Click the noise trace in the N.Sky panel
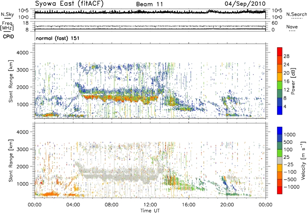The width and height of the screenshot is (307, 213). coord(150,12)
